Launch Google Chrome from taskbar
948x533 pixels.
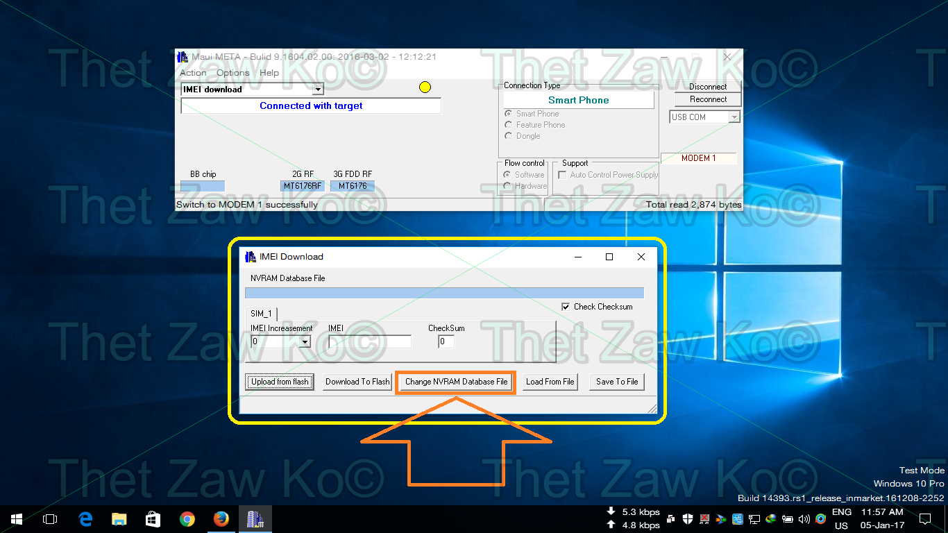(187, 519)
